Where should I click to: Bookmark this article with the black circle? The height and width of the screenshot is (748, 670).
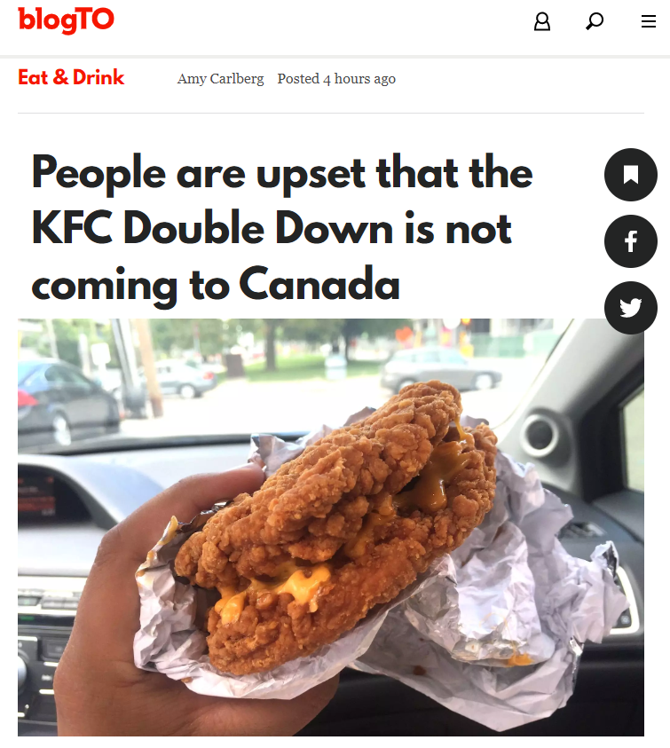tap(630, 175)
